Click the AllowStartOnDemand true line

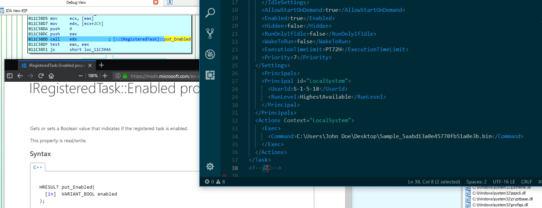pyautogui.click(x=333, y=10)
